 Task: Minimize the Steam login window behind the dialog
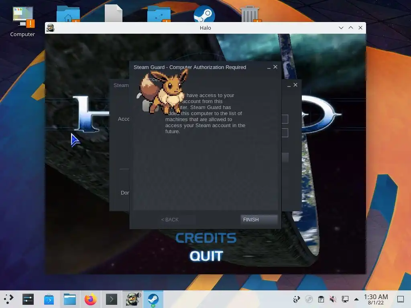289,85
